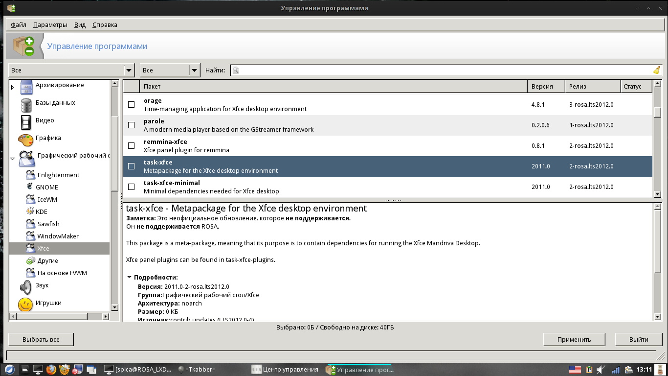The width and height of the screenshot is (668, 376).
Task: Click the category tree vertical scrollbar thumb
Action: pos(115,153)
